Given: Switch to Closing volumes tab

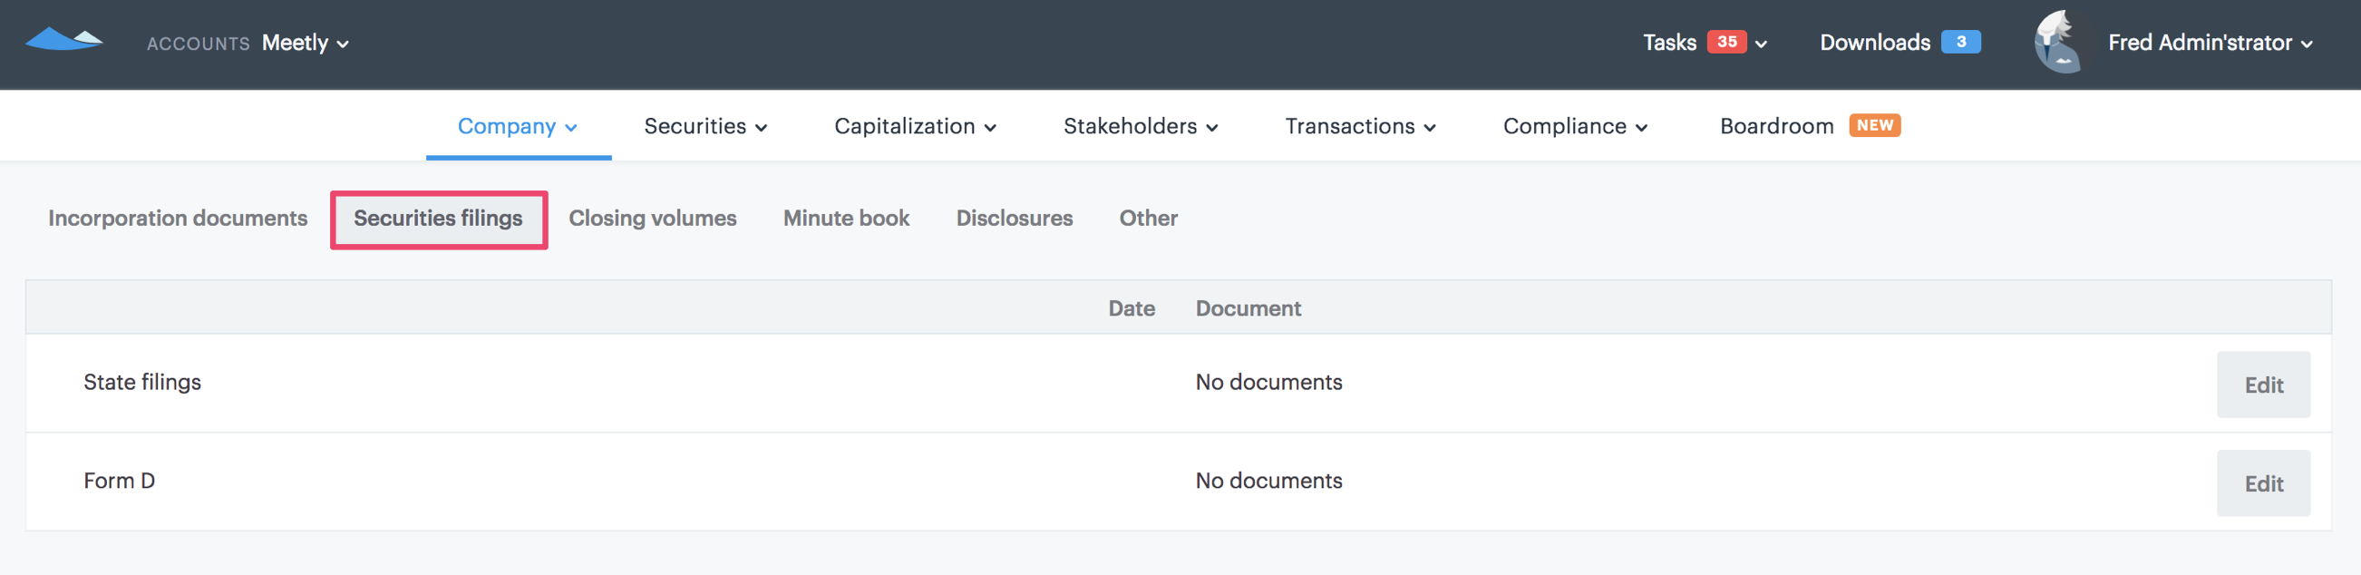Looking at the screenshot, I should pyautogui.click(x=653, y=219).
